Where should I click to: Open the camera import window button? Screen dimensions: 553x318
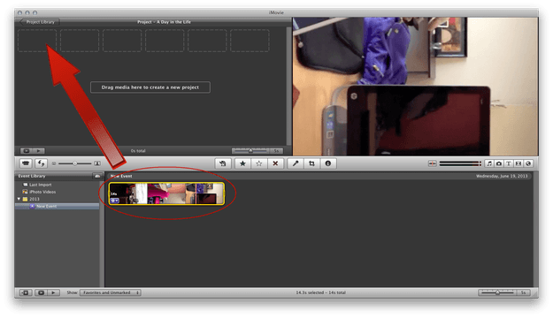click(x=26, y=163)
